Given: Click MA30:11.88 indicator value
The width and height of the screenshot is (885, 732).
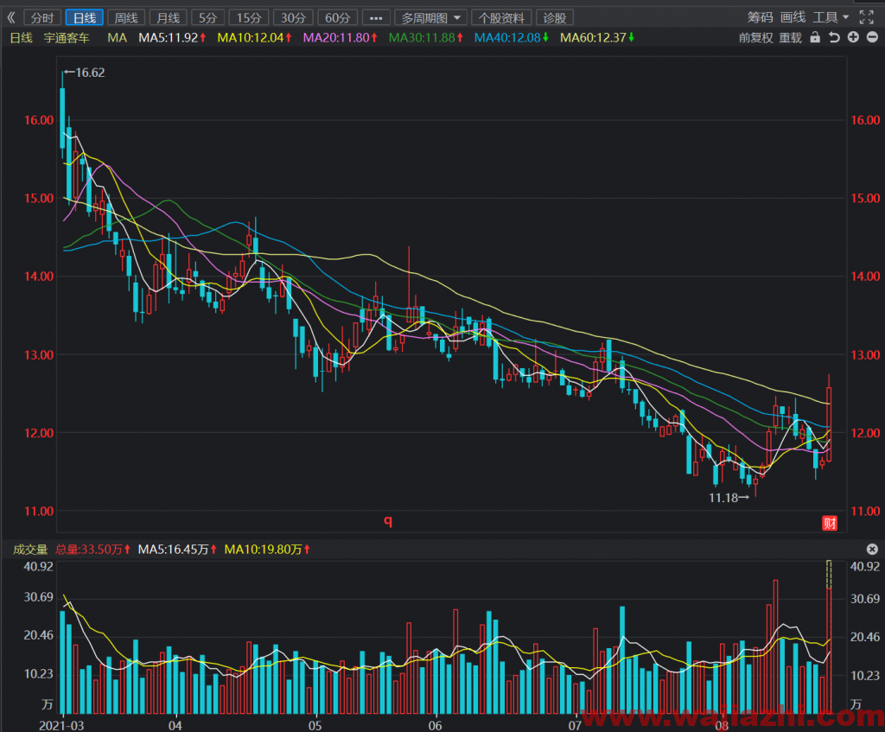Looking at the screenshot, I should point(426,38).
